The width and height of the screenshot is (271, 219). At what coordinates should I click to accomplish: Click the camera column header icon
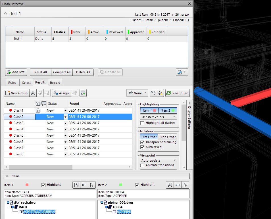[38, 104]
